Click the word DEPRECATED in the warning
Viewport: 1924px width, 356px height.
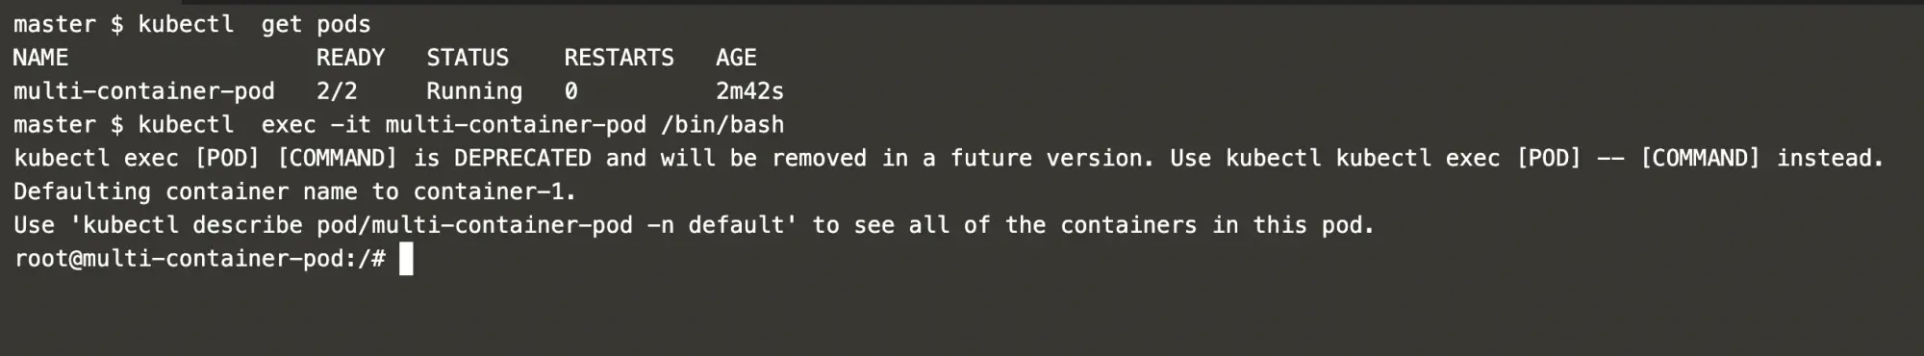tap(522, 158)
